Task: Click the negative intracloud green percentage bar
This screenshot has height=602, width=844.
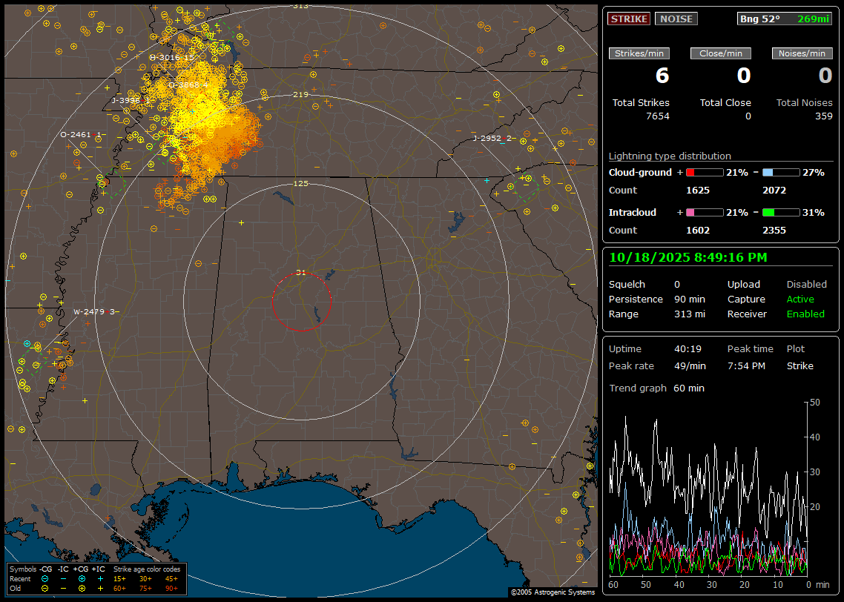Action: click(781, 213)
